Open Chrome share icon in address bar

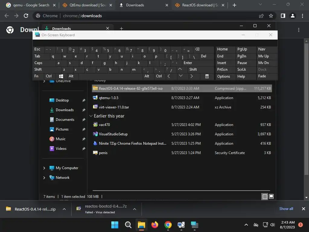coord(261,16)
